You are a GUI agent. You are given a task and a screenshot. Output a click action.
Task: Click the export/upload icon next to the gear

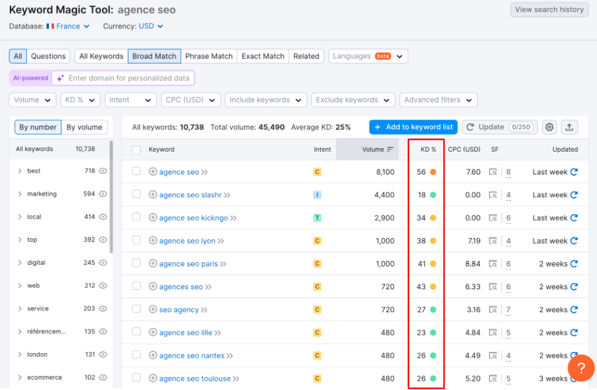pos(569,127)
